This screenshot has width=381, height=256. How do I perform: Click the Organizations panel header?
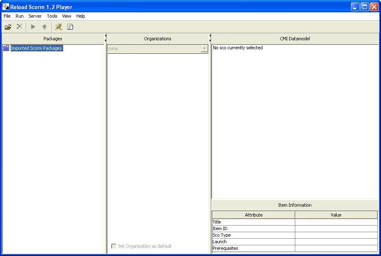(157, 39)
